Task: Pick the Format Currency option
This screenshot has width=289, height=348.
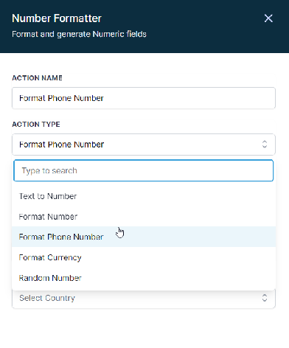Action: (x=144, y=257)
